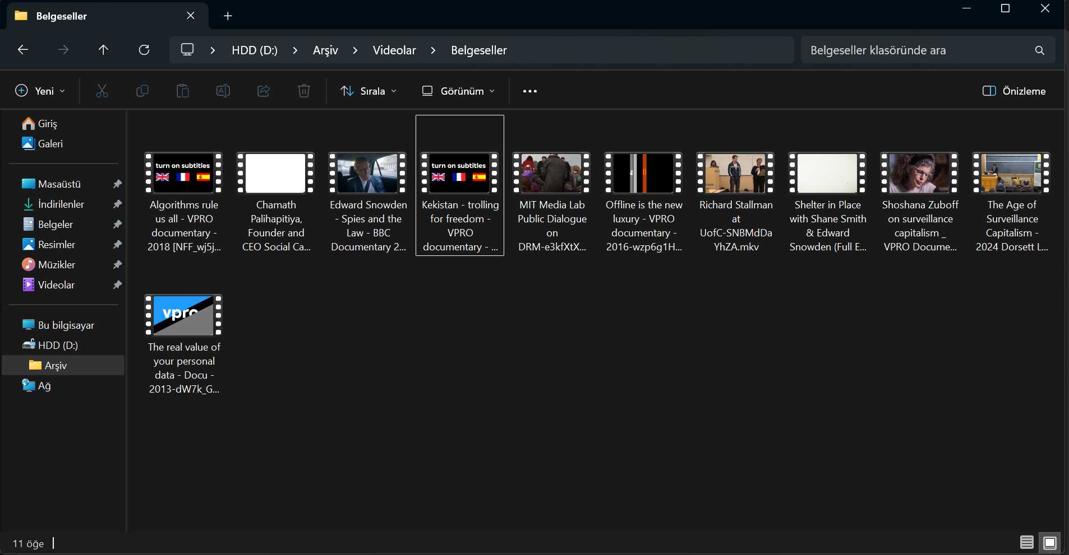The image size is (1069, 555).
Task: Select Kekistan trolling for freedom video
Action: (460, 185)
